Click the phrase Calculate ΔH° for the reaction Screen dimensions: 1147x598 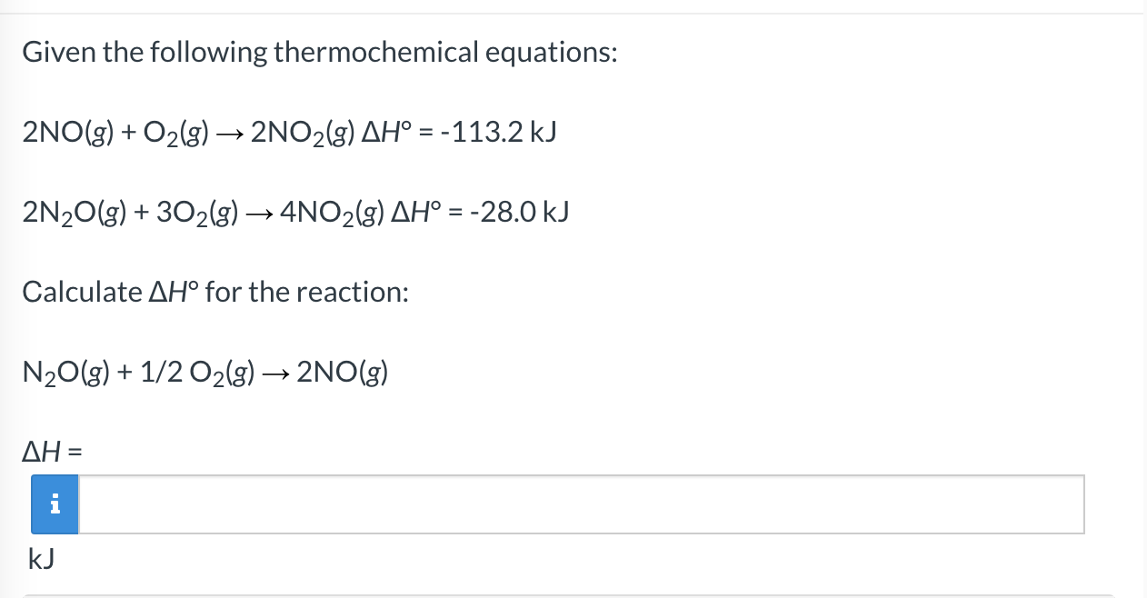pyautogui.click(x=214, y=292)
